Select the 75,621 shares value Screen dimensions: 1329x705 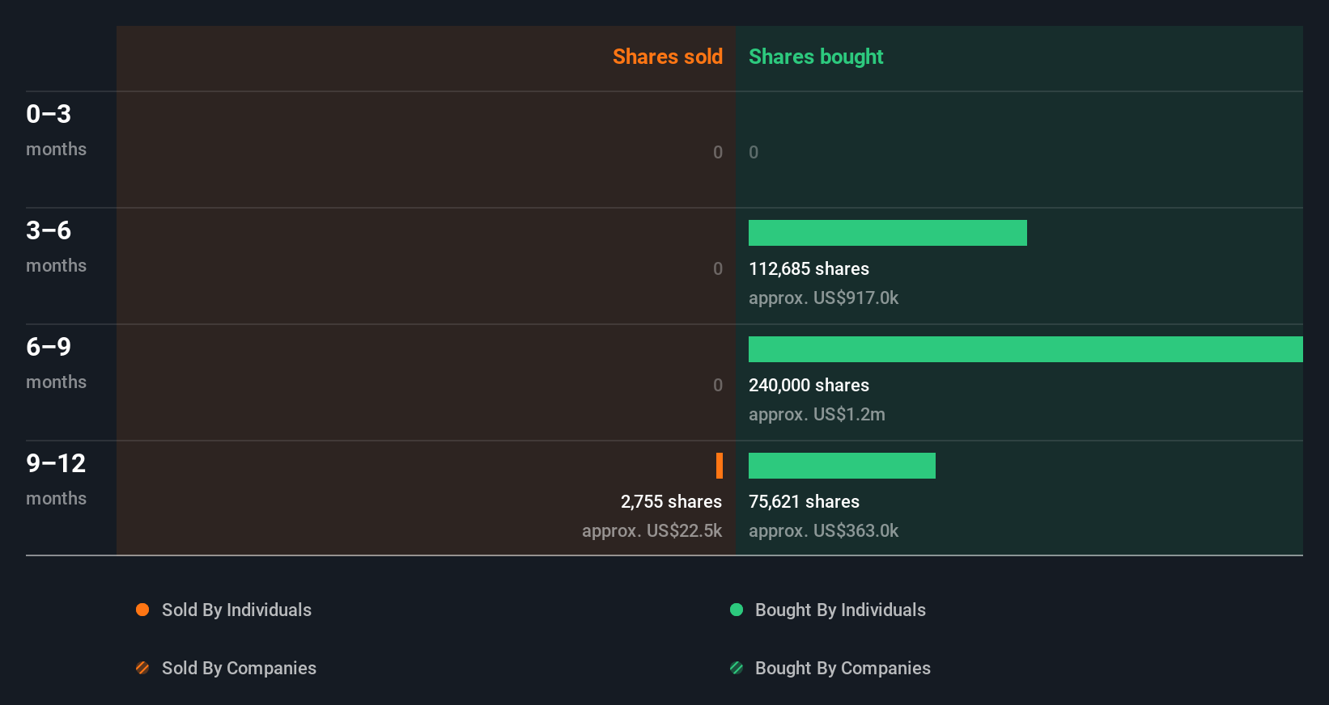[804, 501]
